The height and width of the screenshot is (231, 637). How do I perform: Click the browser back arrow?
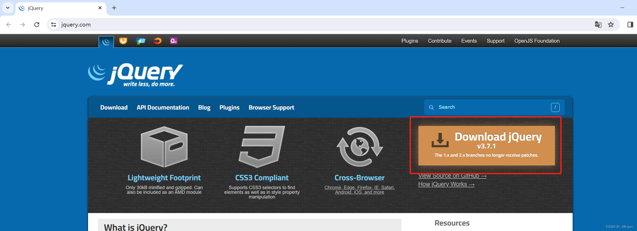point(9,25)
